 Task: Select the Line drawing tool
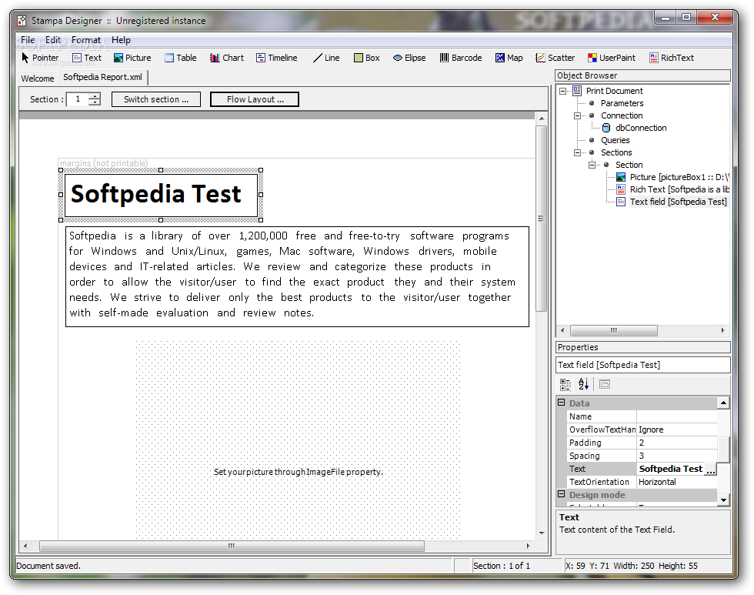click(326, 58)
